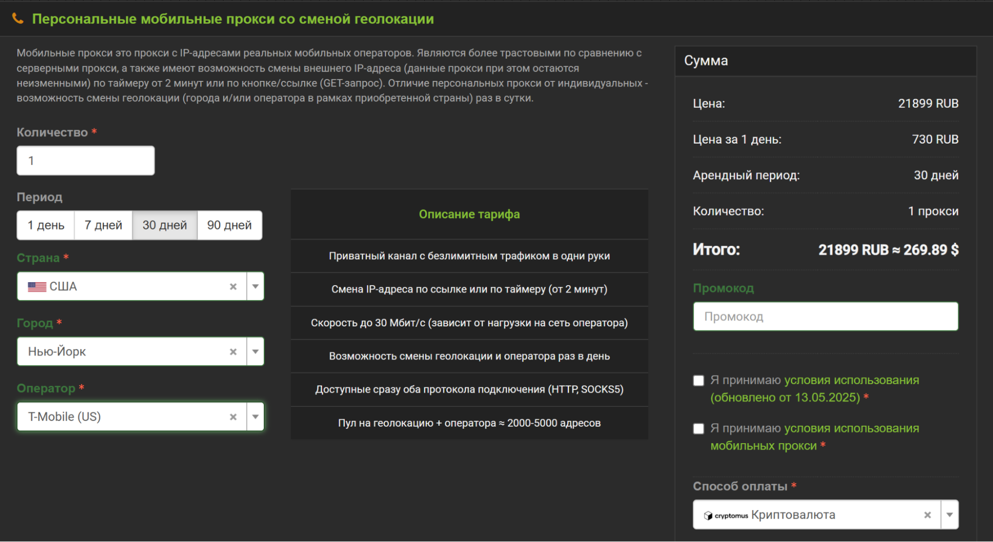
Task: Click the cryptomus logo in payment field
Action: click(726, 516)
